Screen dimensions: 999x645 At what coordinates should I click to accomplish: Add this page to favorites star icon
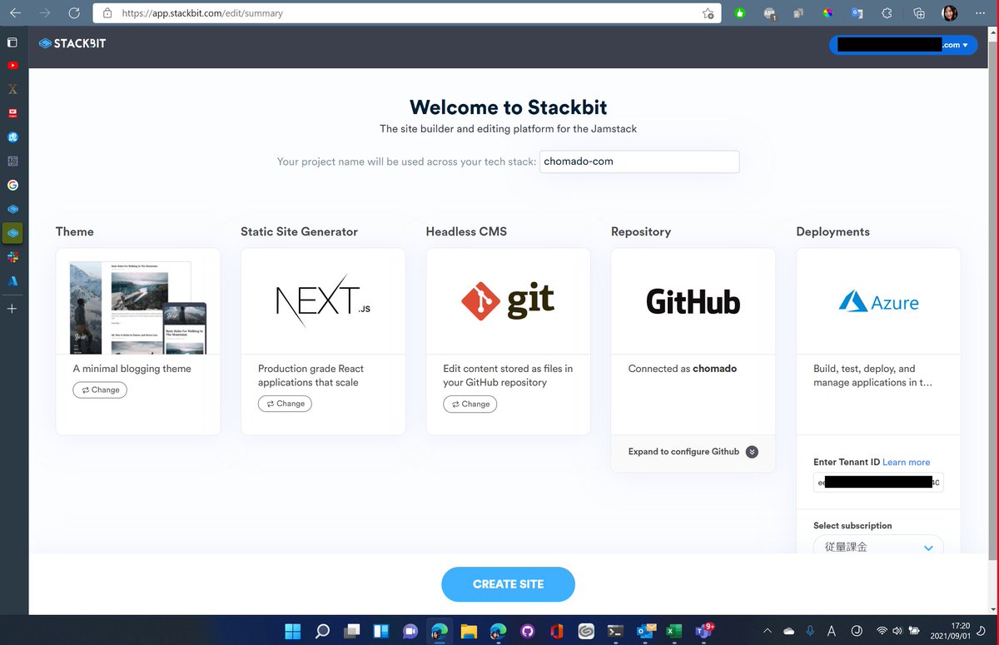pos(707,13)
